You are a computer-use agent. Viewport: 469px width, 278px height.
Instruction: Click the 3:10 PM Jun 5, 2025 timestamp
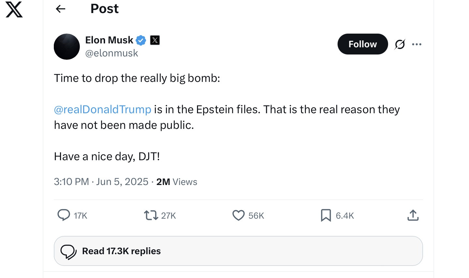(x=101, y=182)
